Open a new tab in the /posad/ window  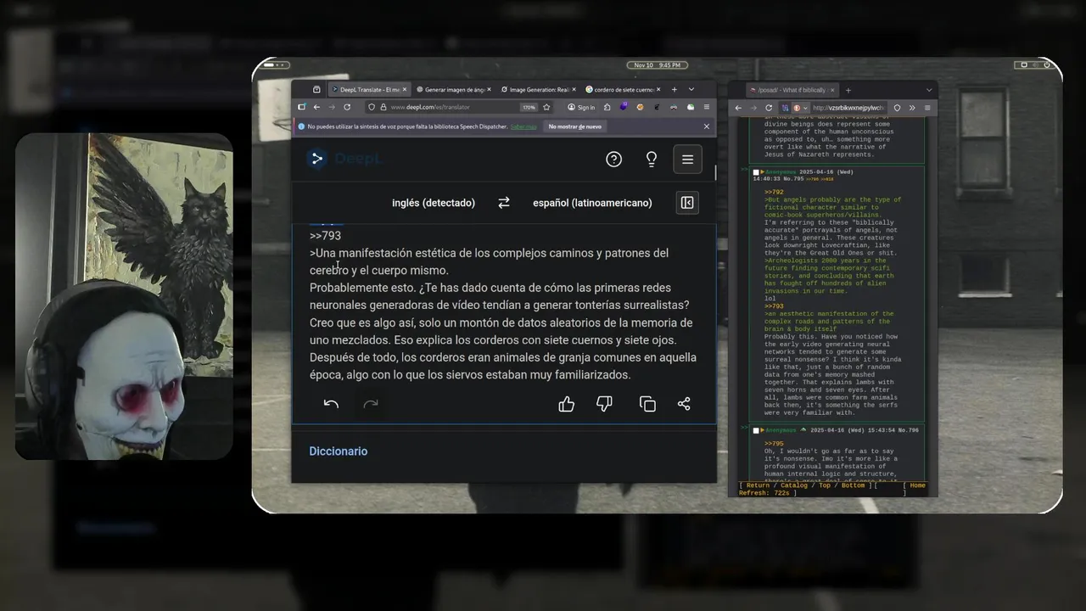(x=848, y=90)
